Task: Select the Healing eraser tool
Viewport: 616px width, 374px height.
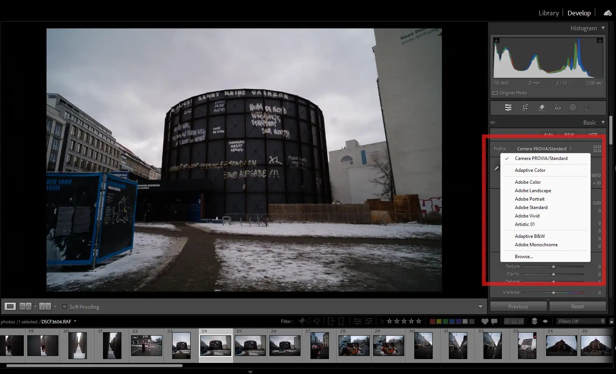Action: pos(541,108)
